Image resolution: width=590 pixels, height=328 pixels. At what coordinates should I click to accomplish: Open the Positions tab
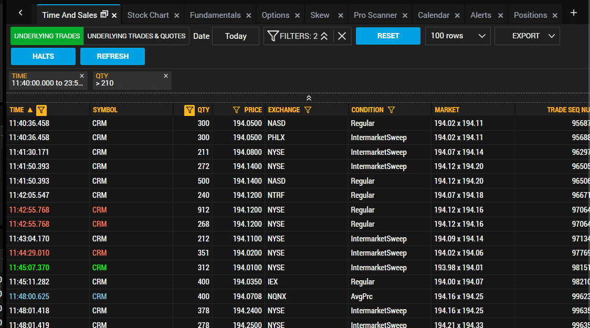click(x=530, y=15)
